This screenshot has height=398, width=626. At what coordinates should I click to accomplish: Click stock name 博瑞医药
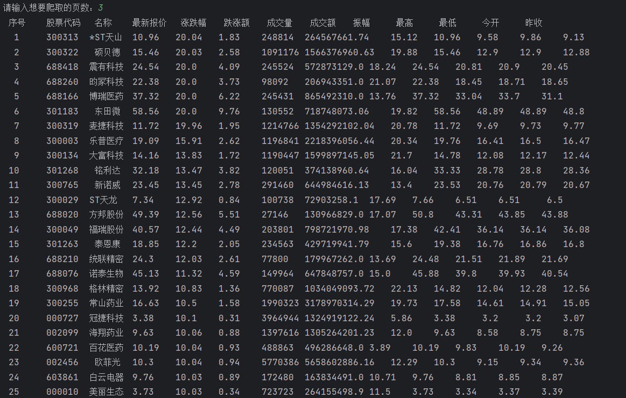coord(107,97)
